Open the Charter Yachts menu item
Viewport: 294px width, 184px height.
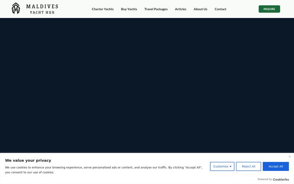tap(102, 9)
